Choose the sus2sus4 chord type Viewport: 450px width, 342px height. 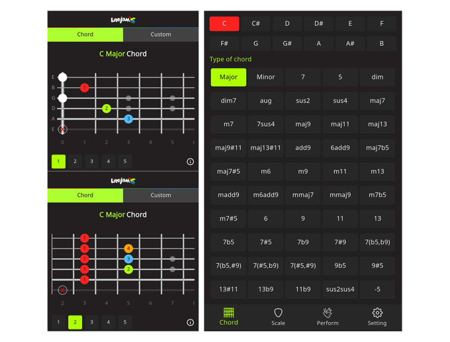340,289
